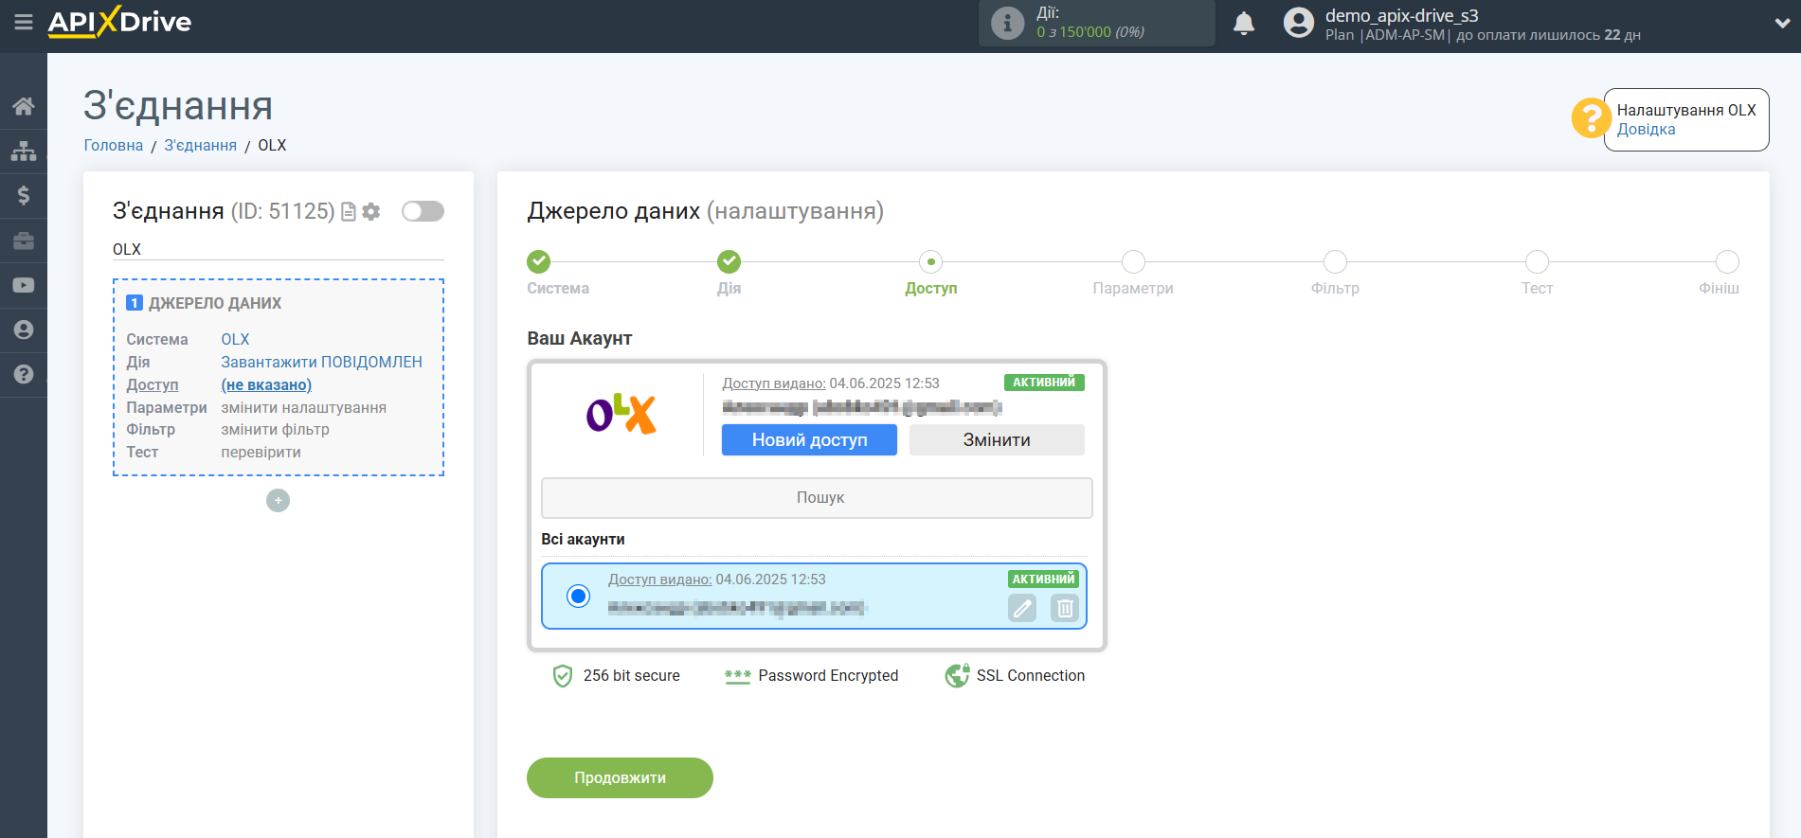Click the OLX system link
The width and height of the screenshot is (1801, 838).
(x=235, y=339)
